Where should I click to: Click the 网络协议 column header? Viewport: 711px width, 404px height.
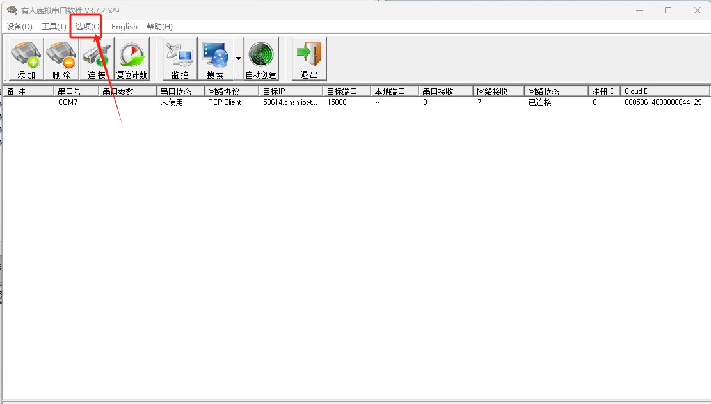[x=231, y=91]
